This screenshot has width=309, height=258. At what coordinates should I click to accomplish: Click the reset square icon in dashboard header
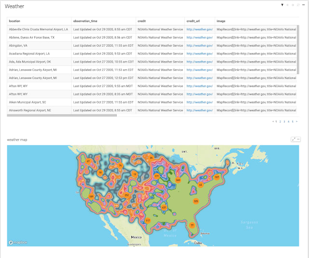298,5
